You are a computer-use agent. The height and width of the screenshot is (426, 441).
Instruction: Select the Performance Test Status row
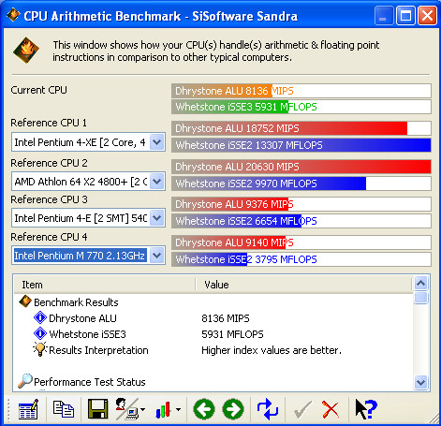coord(213,382)
